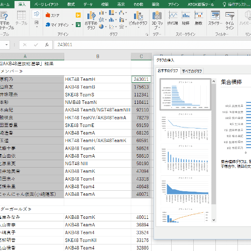Insert a scatter or bubble chart
This screenshot has width=251, height=251.
tap(111, 27)
